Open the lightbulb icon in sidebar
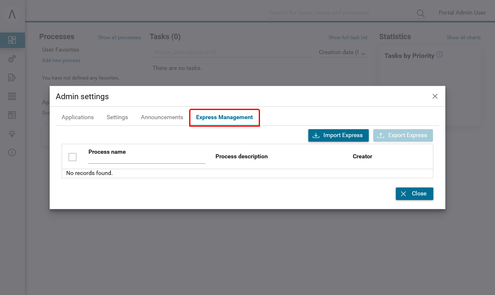495x295 pixels. (12, 134)
